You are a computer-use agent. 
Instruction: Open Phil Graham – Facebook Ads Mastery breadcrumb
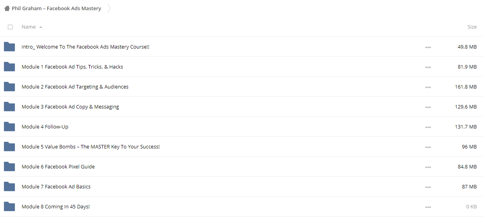56,8
